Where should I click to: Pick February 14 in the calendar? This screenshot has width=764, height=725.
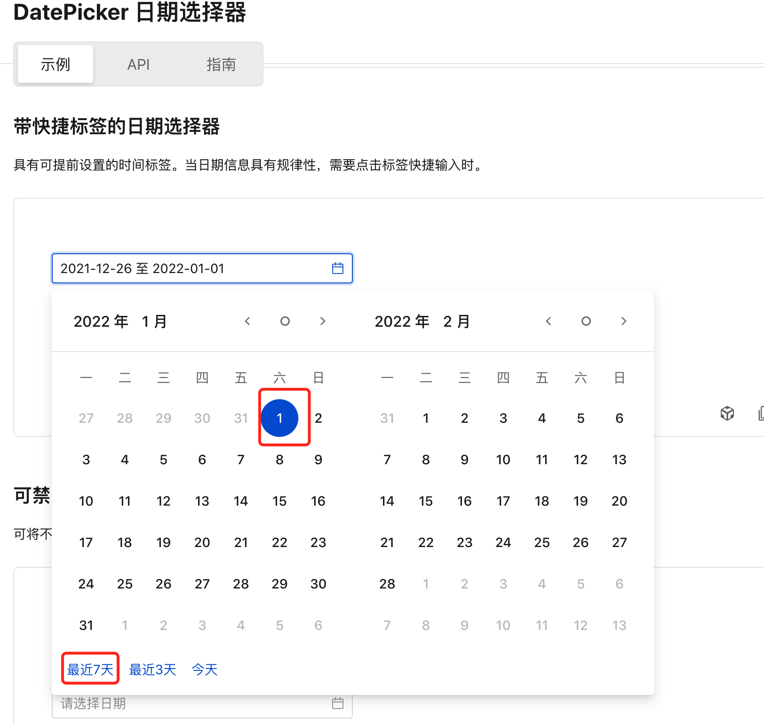click(x=387, y=501)
